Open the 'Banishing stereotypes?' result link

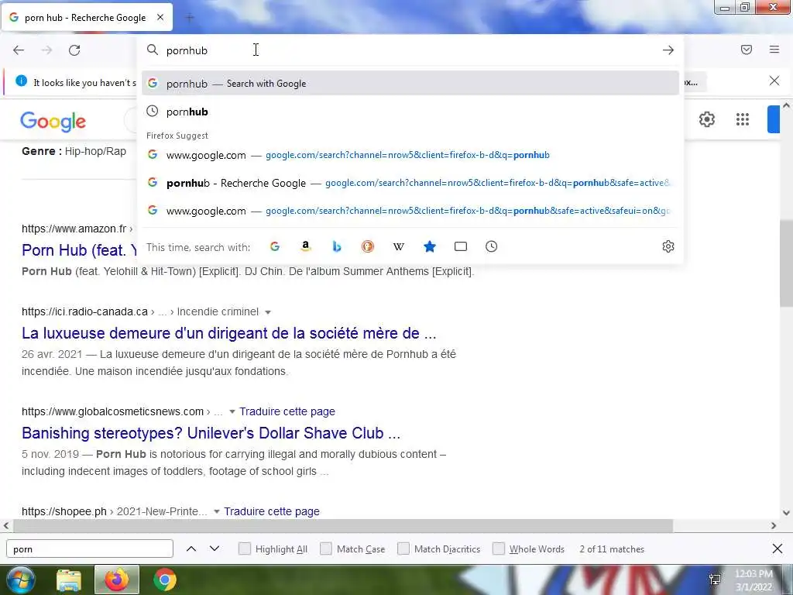pyautogui.click(x=211, y=433)
